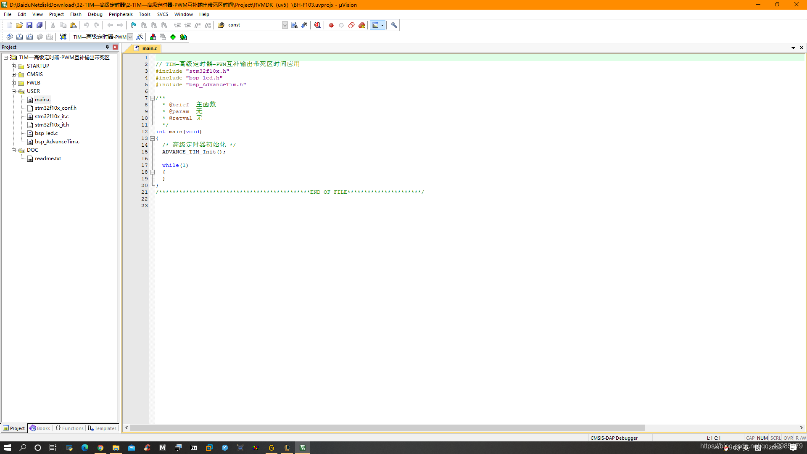Toggle a bookmark with the flag icon
Image resolution: width=807 pixels, height=454 pixels.
(x=133, y=25)
